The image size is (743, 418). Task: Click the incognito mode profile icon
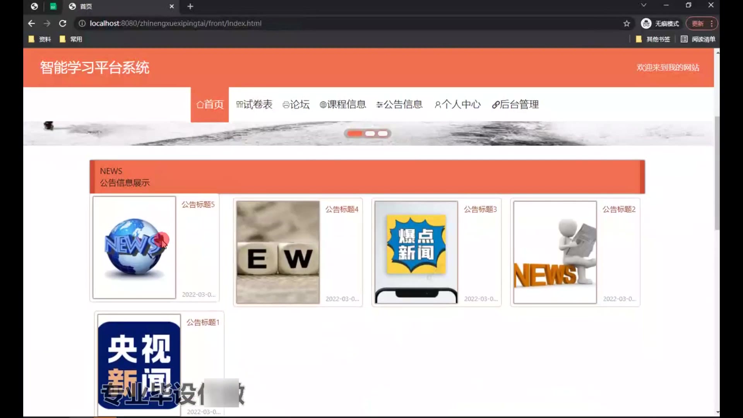point(646,24)
